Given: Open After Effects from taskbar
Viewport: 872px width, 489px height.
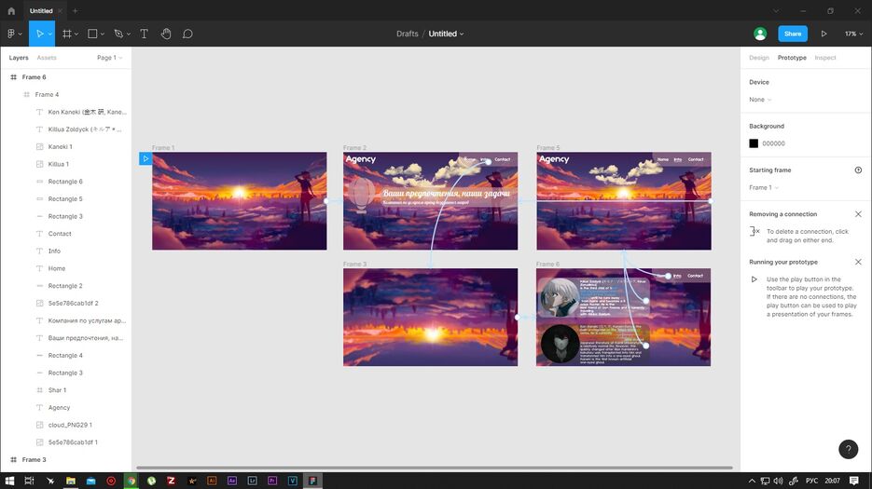Looking at the screenshot, I should coord(232,481).
